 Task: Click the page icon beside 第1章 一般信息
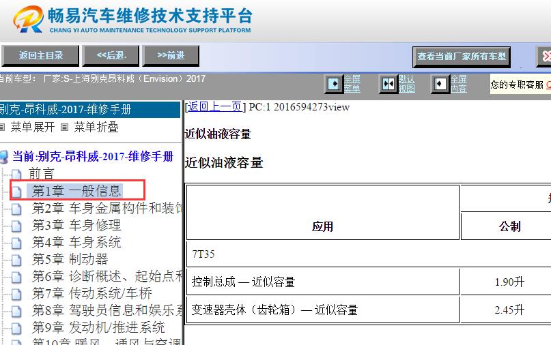(x=16, y=192)
